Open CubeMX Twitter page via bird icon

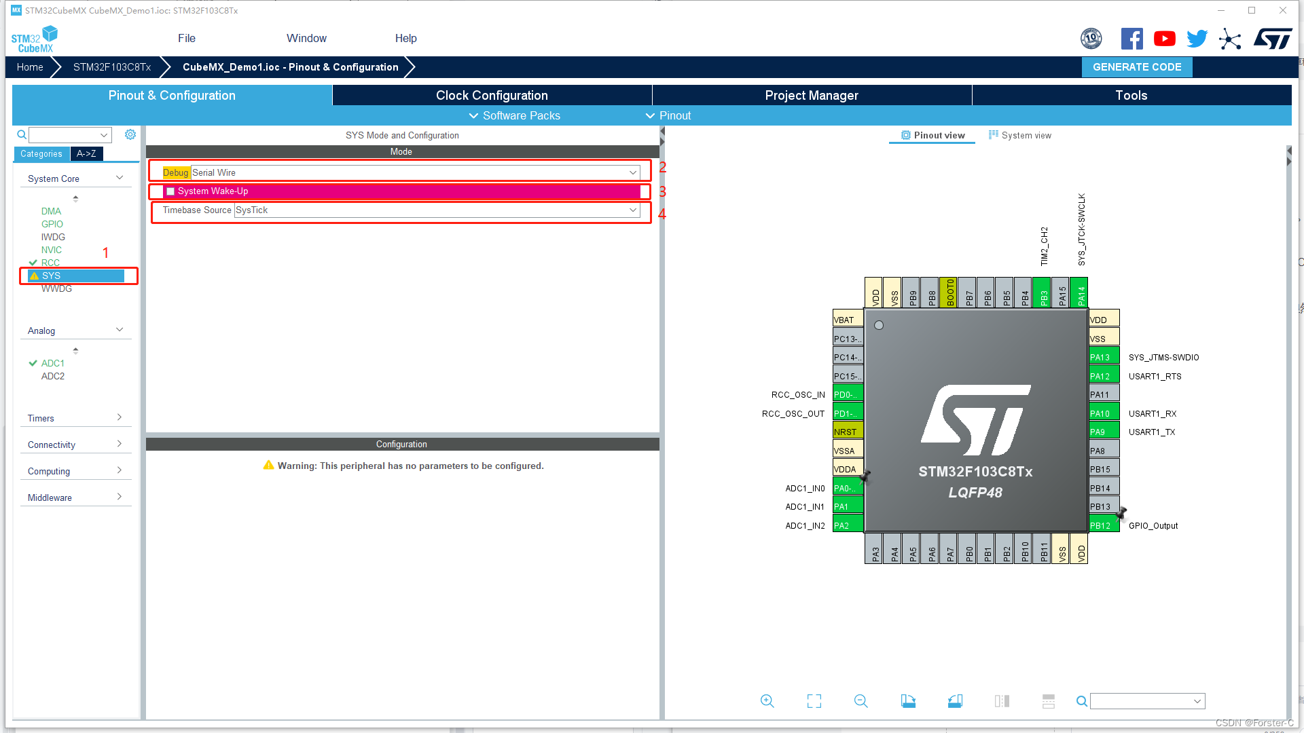[1197, 38]
